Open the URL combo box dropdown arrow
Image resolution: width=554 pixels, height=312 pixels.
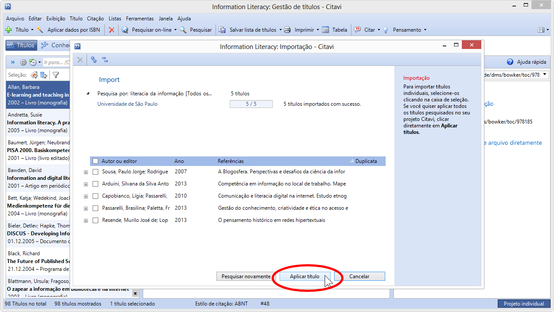(544, 75)
